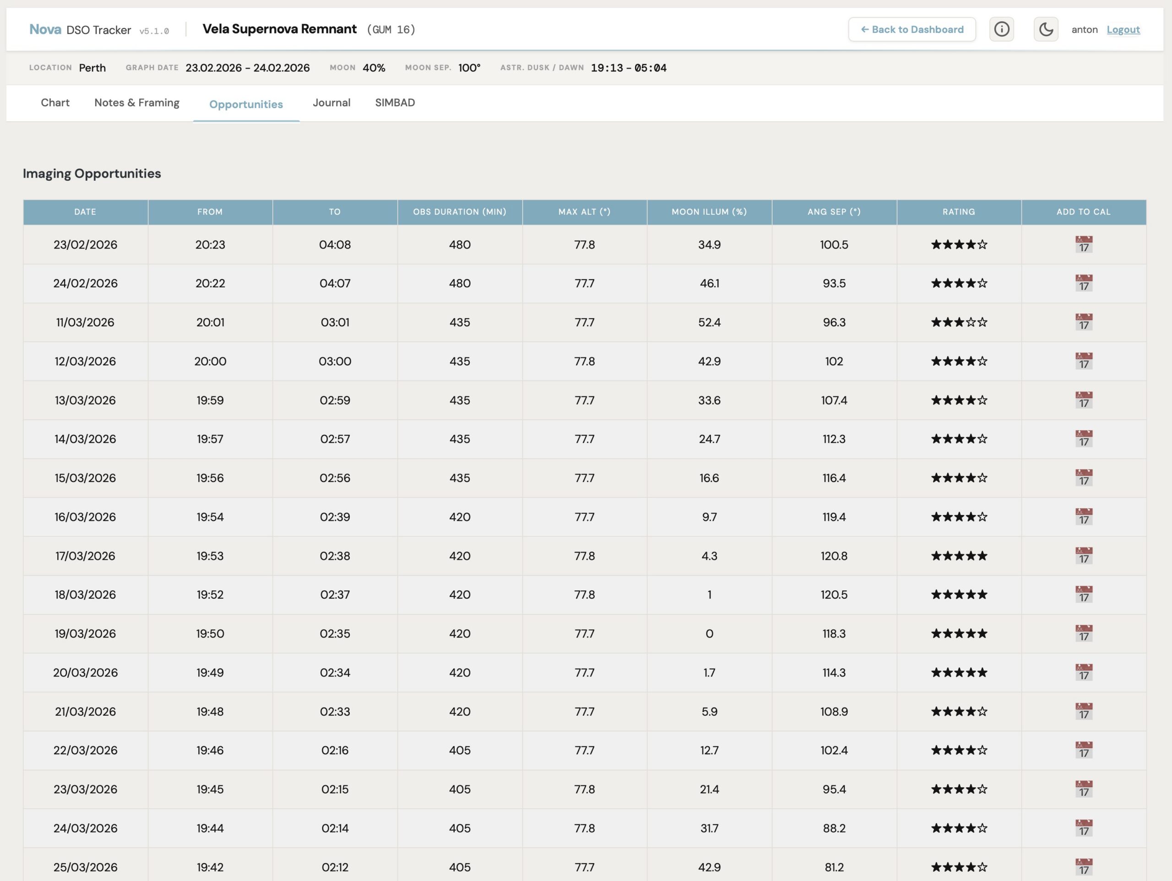Viewport: 1172px width, 881px height.
Task: Click calendar icon for 20/03/2026 row
Action: (x=1084, y=672)
